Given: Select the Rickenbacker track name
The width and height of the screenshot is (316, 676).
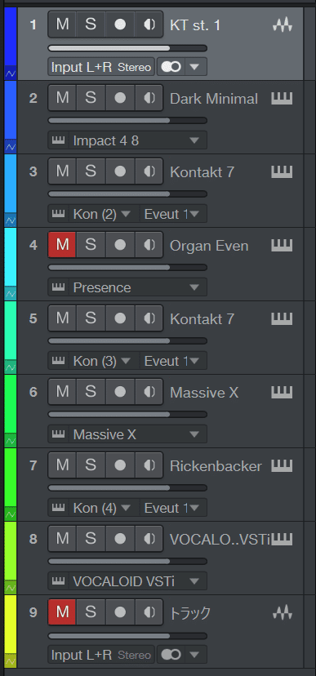Looking at the screenshot, I should click(x=216, y=466).
